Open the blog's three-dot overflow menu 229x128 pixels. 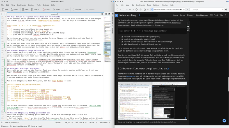tap(226, 15)
